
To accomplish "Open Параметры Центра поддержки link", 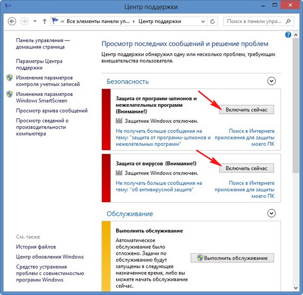I will [39, 65].
